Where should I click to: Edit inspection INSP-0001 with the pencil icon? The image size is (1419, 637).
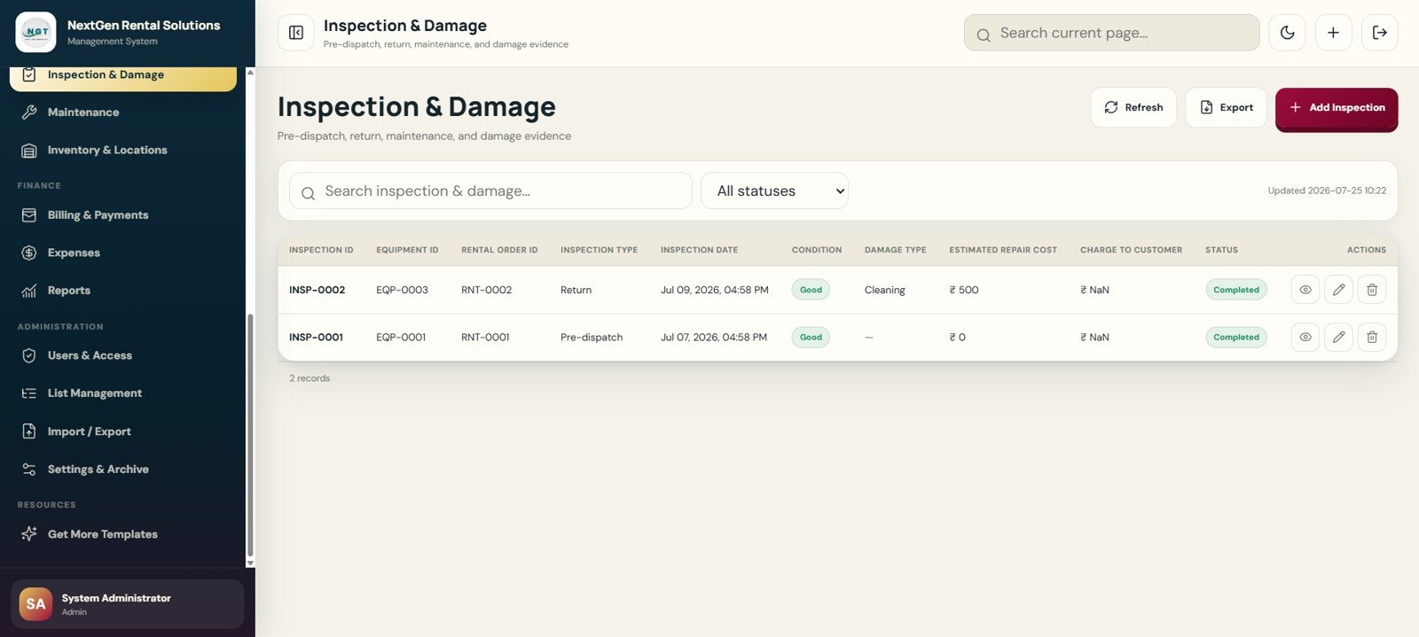point(1338,337)
